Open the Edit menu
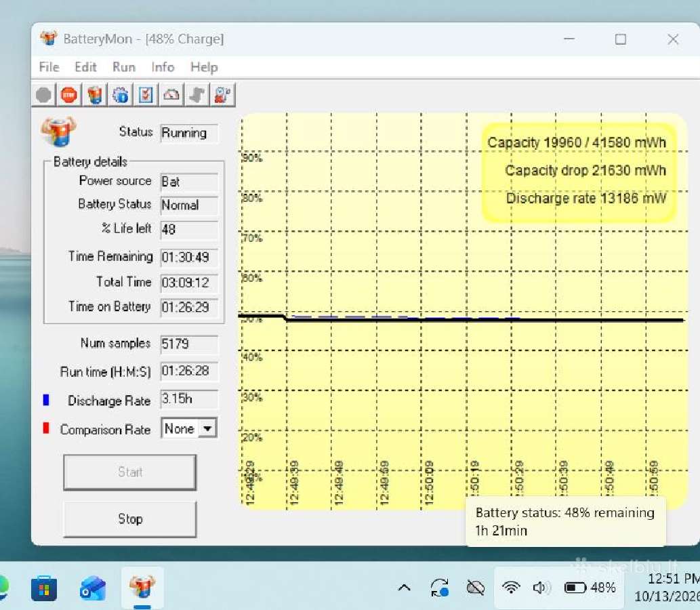The image size is (700, 610). pyautogui.click(x=85, y=67)
